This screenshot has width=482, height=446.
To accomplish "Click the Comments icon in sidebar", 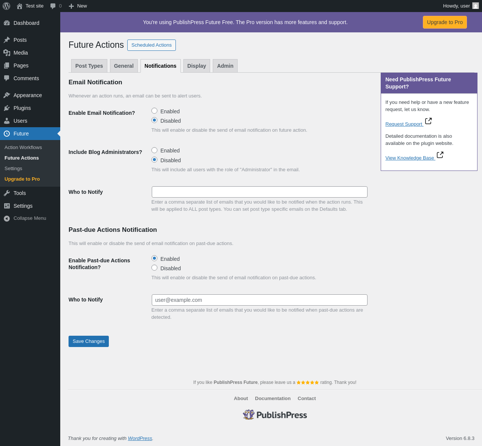I will (x=7, y=78).
